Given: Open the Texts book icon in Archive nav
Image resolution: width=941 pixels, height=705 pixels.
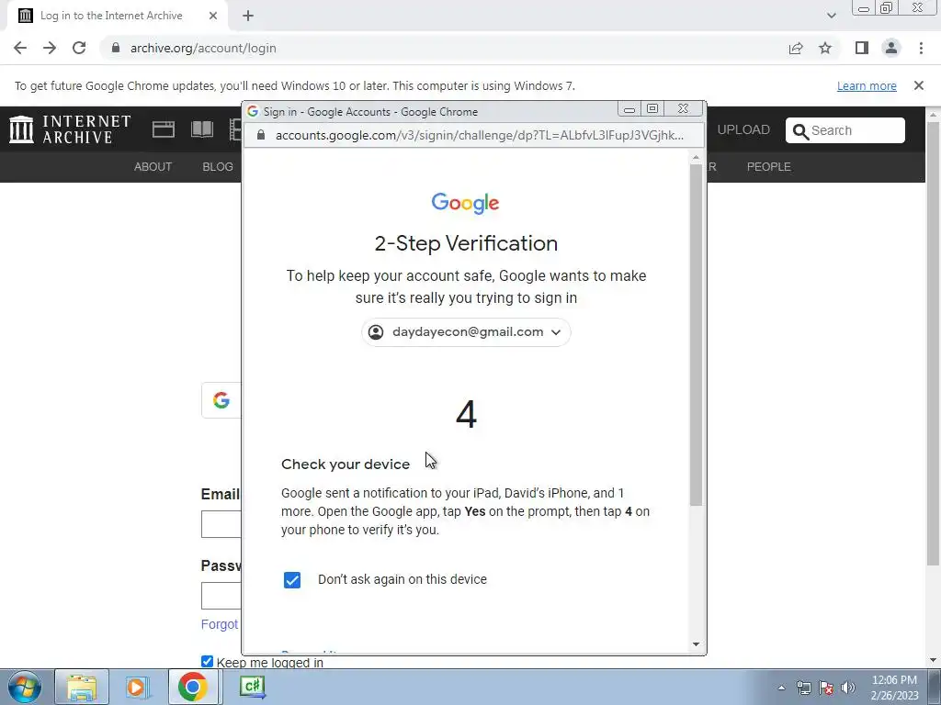Looking at the screenshot, I should [202, 129].
